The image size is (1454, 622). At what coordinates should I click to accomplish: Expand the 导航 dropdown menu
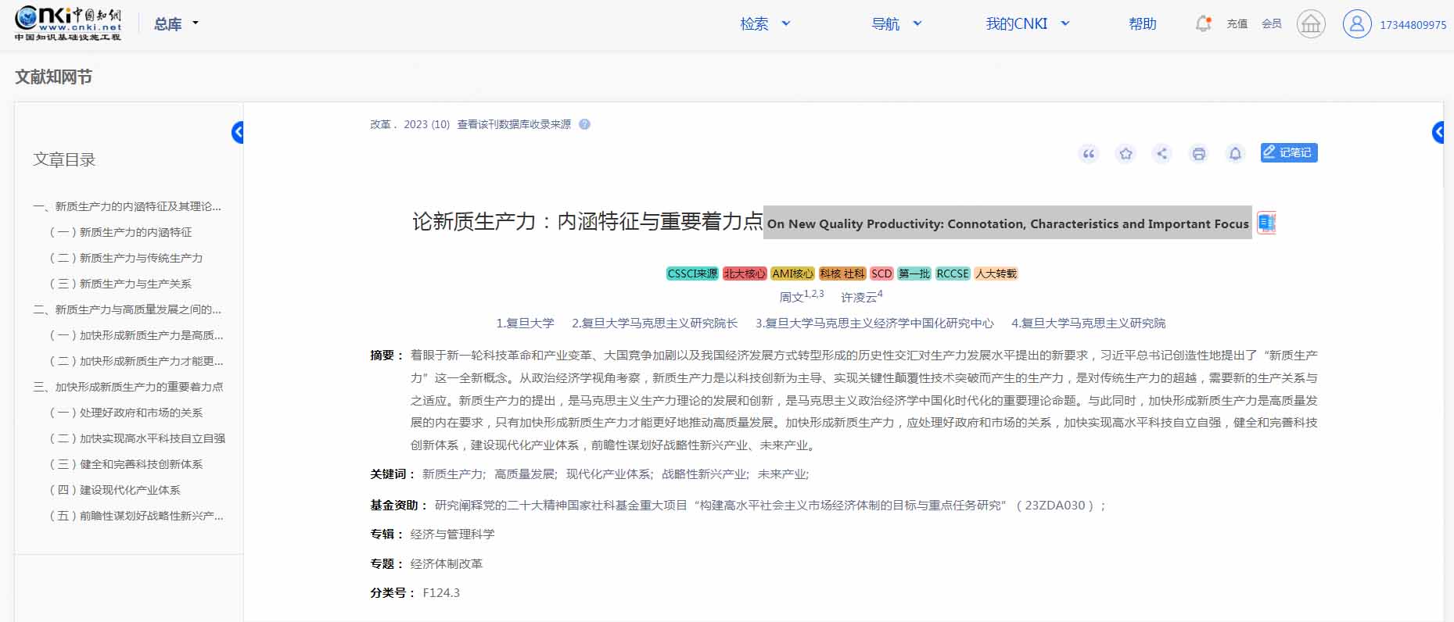point(896,24)
